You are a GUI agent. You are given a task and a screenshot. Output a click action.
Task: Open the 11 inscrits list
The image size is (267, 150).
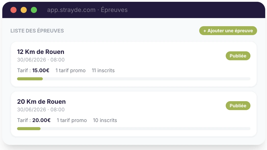(103, 70)
